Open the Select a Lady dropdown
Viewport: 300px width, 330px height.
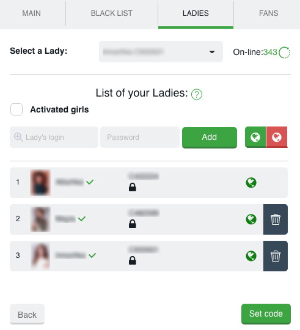click(161, 51)
